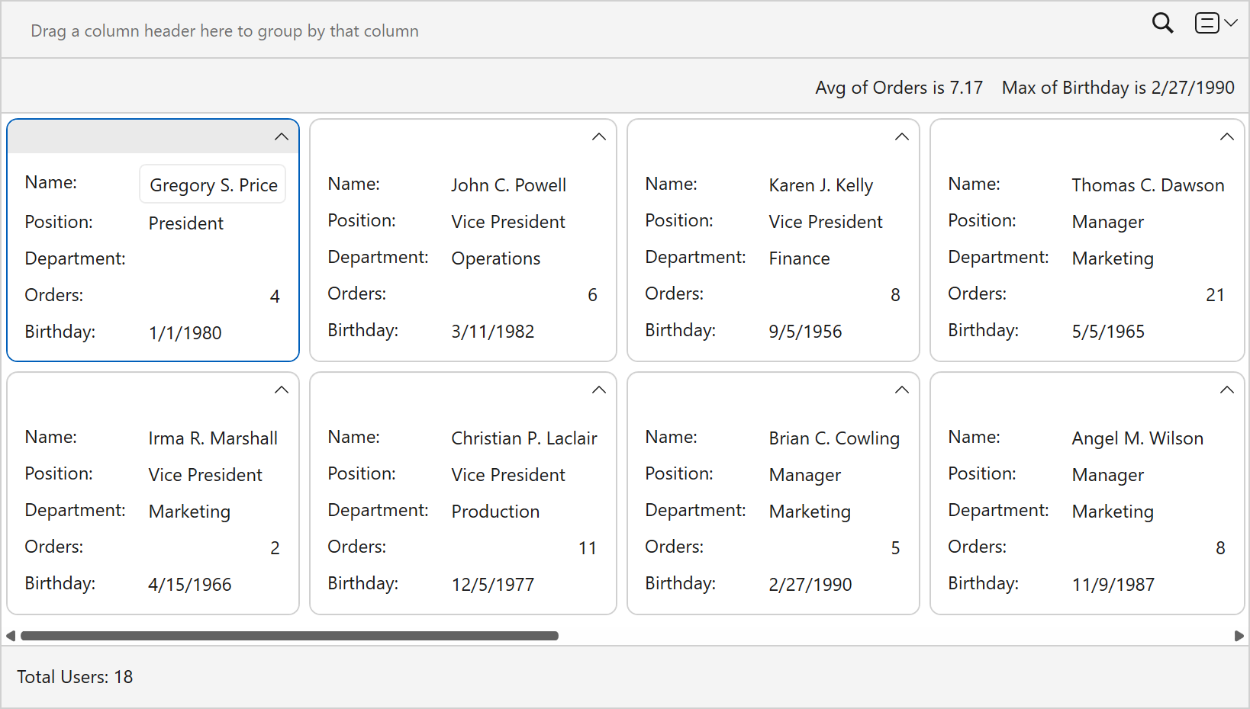Click the horizontal scrollbar thumb
Screen dimensions: 1250x709
point(289,636)
